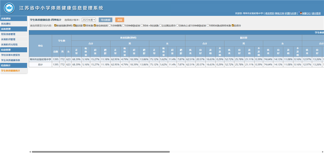Uncheck the 肺活量 checkbox

coord(74,25)
